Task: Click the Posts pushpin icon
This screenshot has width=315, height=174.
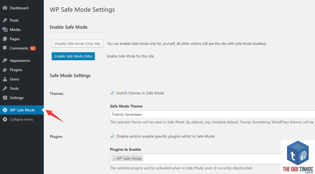Action: coord(5,20)
